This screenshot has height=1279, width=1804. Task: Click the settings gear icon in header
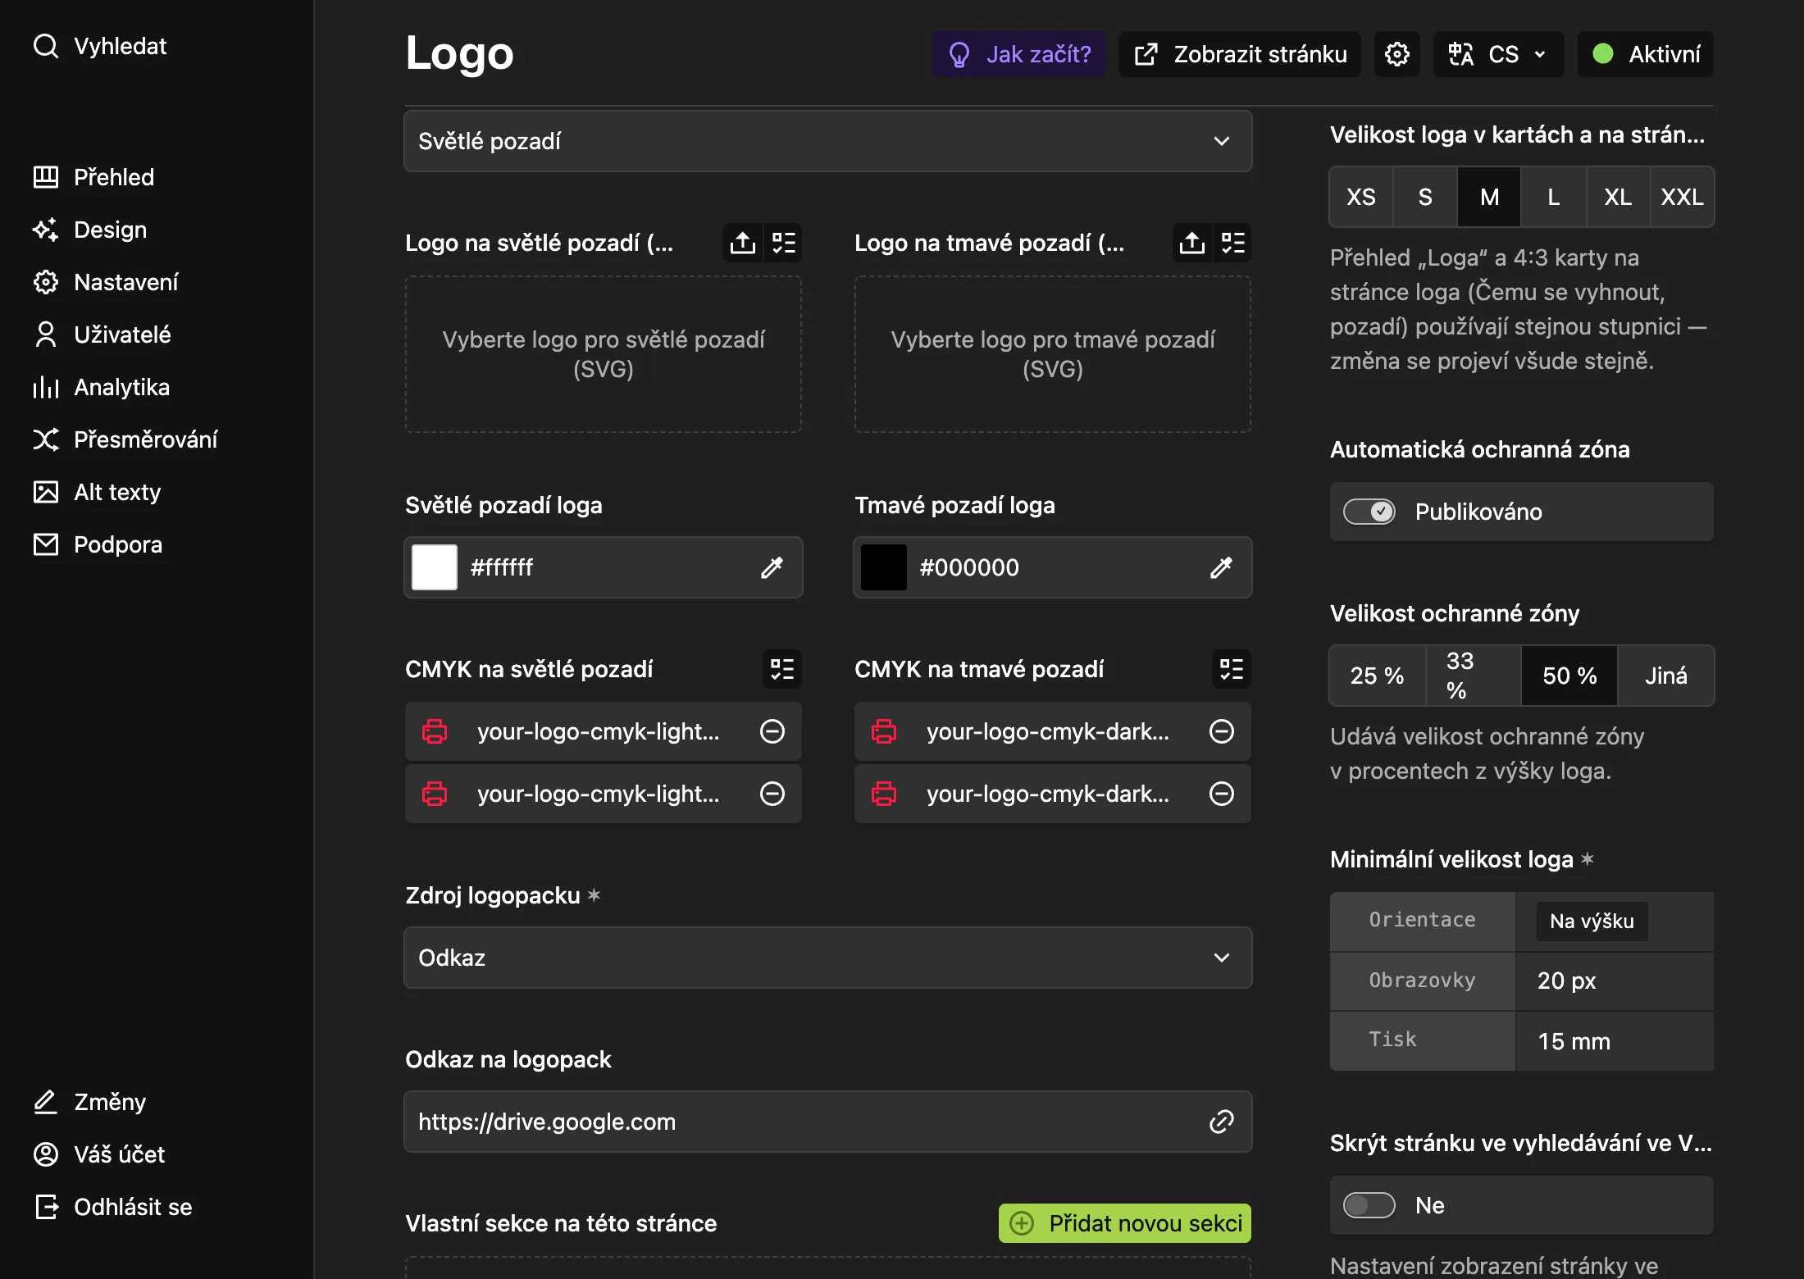[1397, 54]
